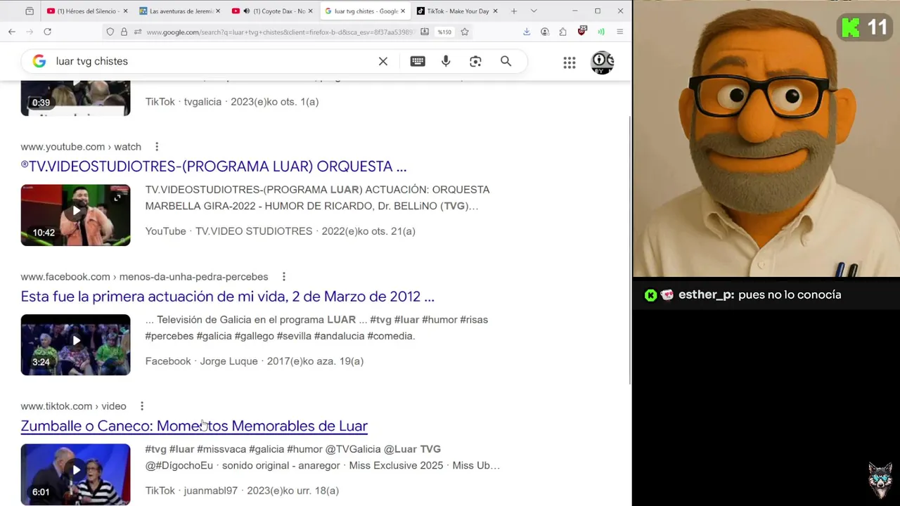Open uBlock Origin extension icon

coord(582,31)
